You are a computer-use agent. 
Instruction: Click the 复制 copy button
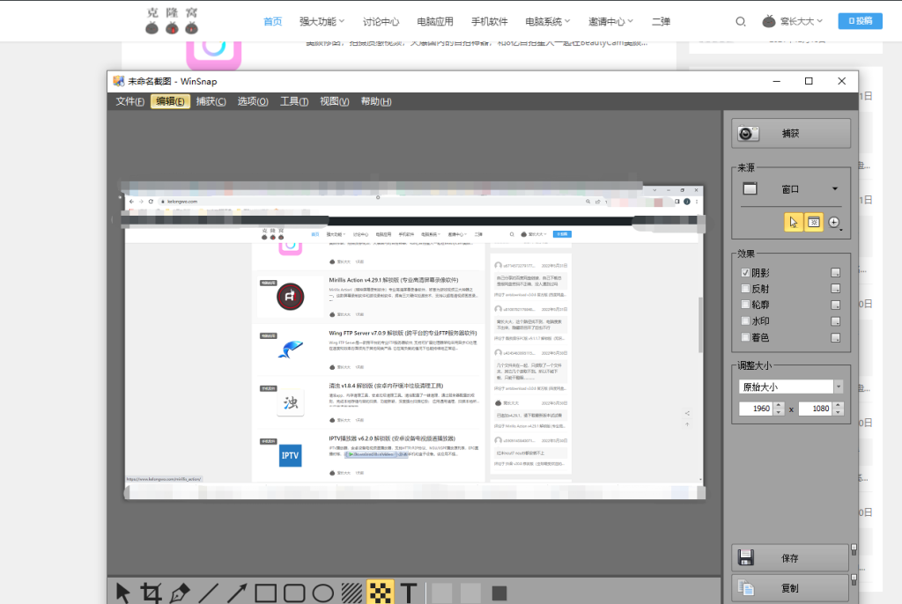pos(790,588)
